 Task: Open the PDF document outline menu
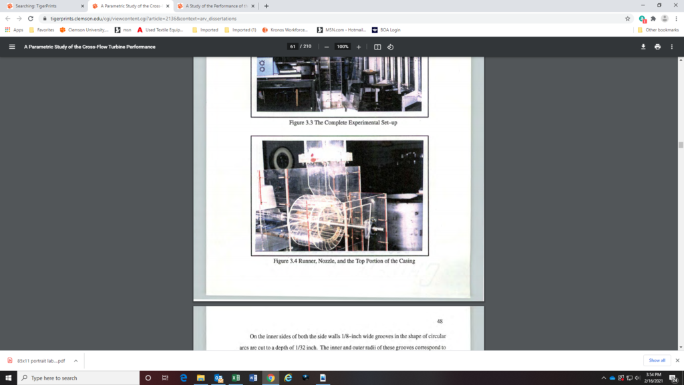[11, 47]
